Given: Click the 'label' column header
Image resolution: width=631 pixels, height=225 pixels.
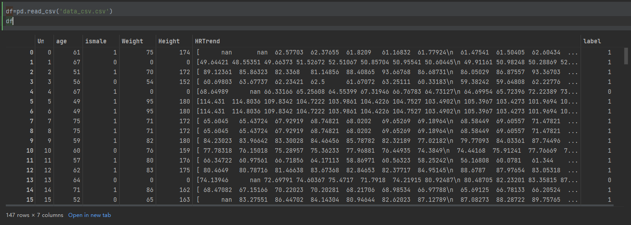Looking at the screenshot, I should pos(592,41).
